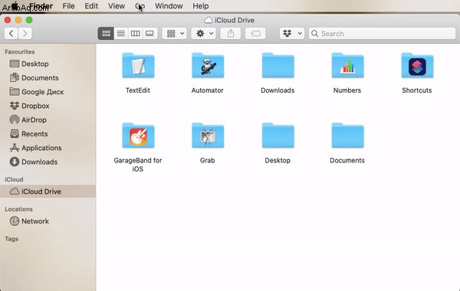The image size is (460, 291).
Task: Click the iCloud Drive window title
Action: tap(229, 20)
